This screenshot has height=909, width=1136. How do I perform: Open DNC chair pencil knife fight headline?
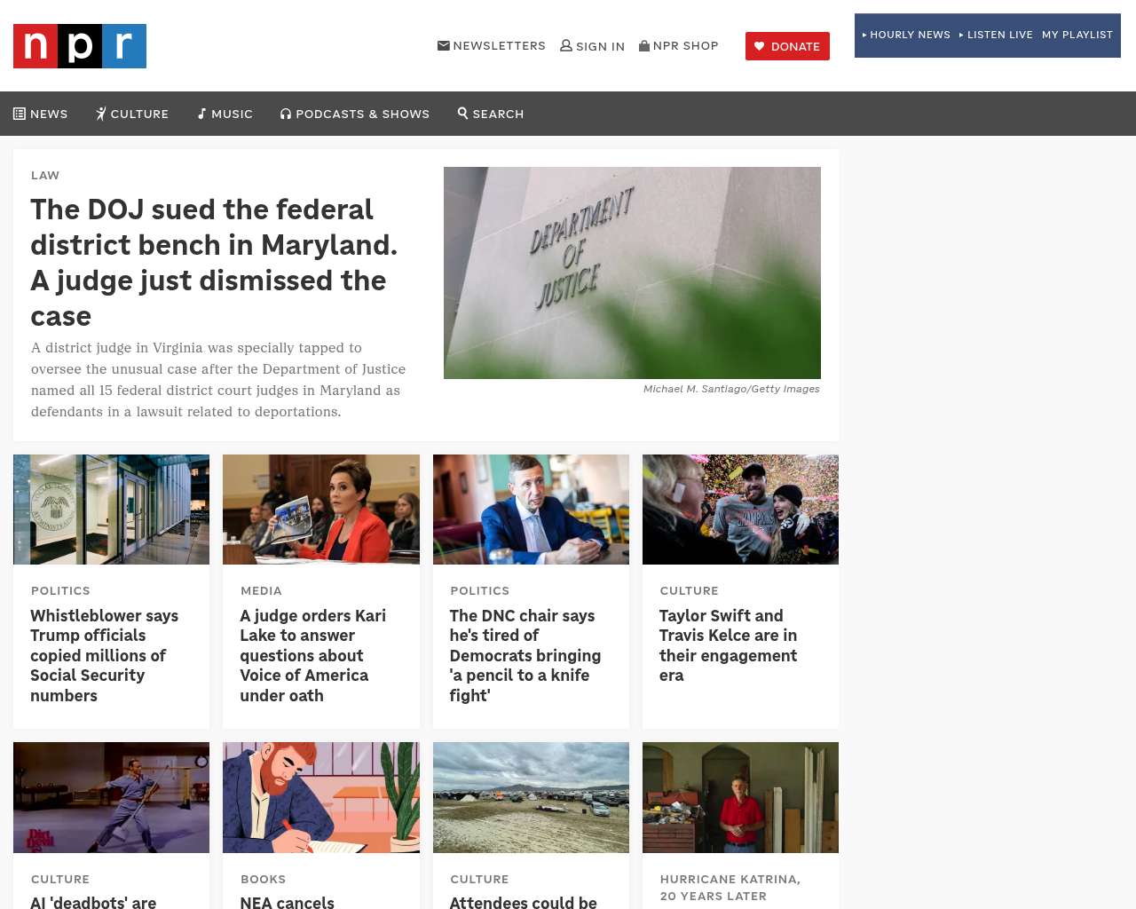525,655
